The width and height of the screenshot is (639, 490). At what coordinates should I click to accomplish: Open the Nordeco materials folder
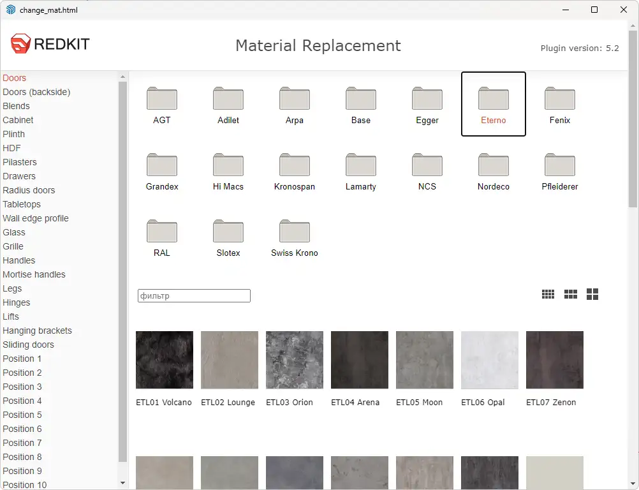(x=493, y=171)
